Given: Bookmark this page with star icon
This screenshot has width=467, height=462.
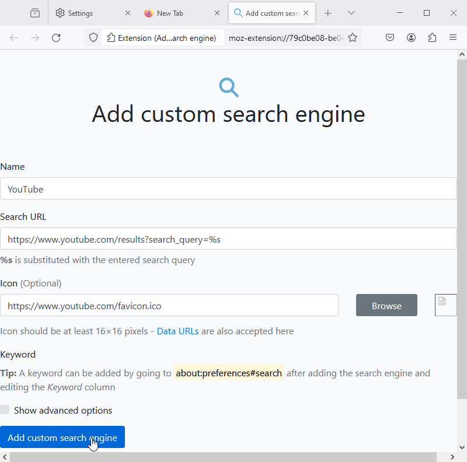Looking at the screenshot, I should click(353, 38).
